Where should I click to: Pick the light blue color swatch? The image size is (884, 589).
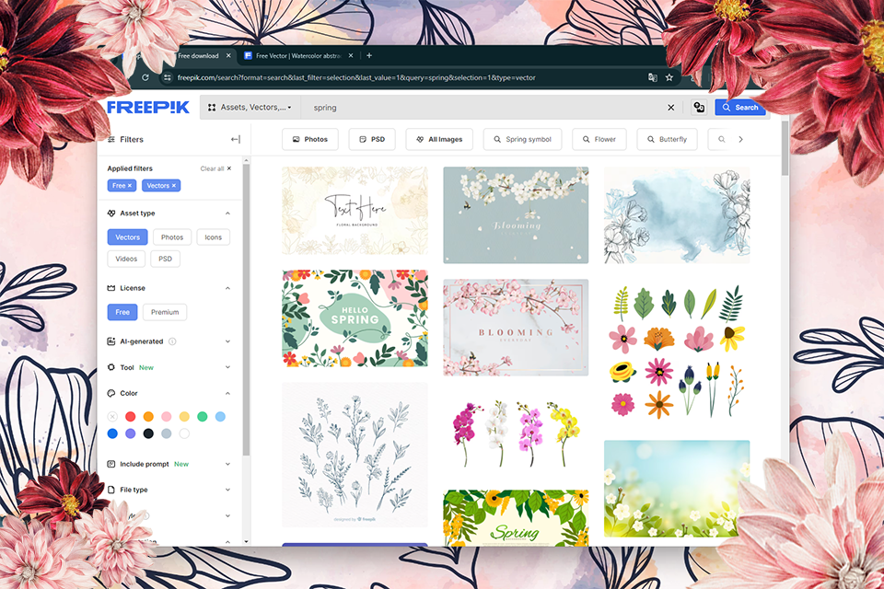tap(220, 417)
